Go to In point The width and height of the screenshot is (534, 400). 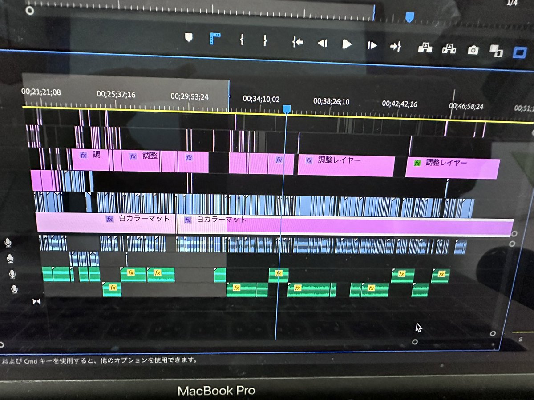297,43
